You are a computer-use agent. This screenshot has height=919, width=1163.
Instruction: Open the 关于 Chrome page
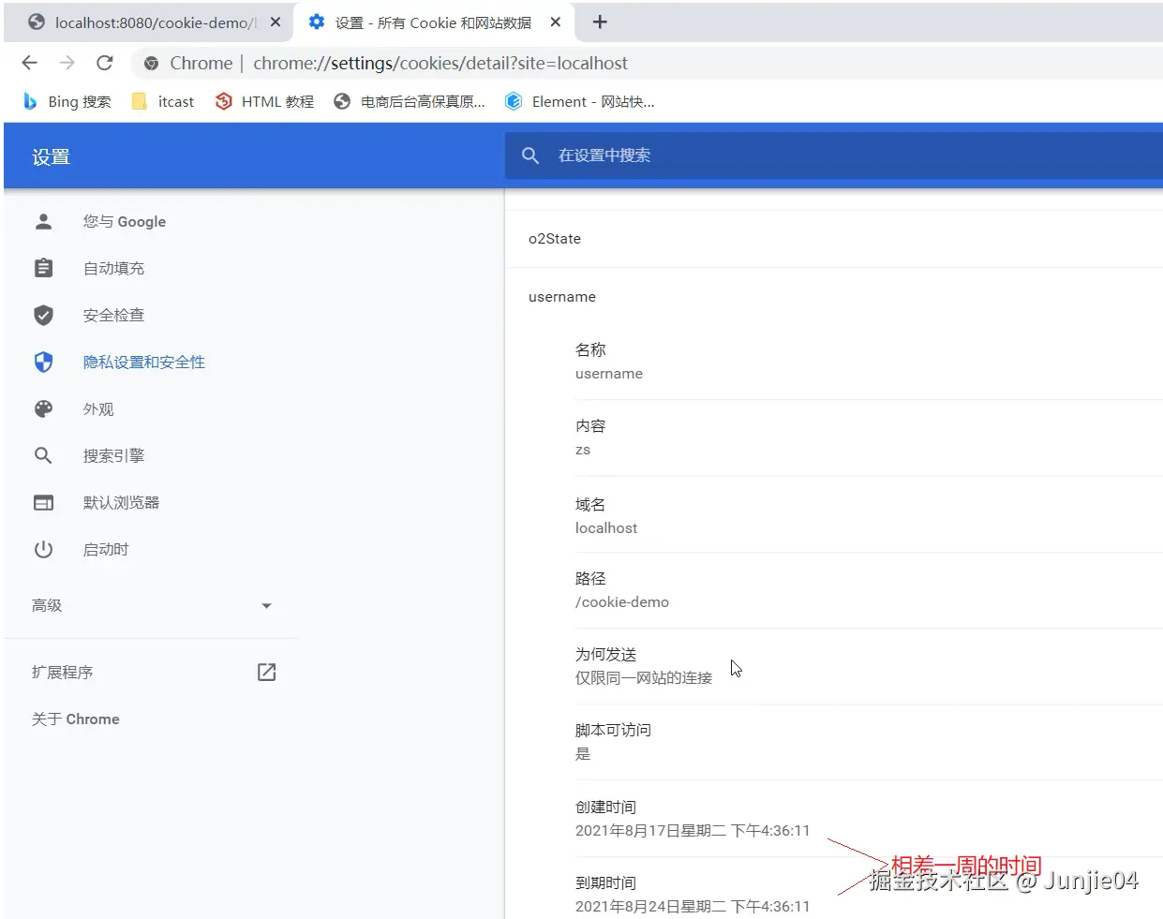[x=76, y=719]
